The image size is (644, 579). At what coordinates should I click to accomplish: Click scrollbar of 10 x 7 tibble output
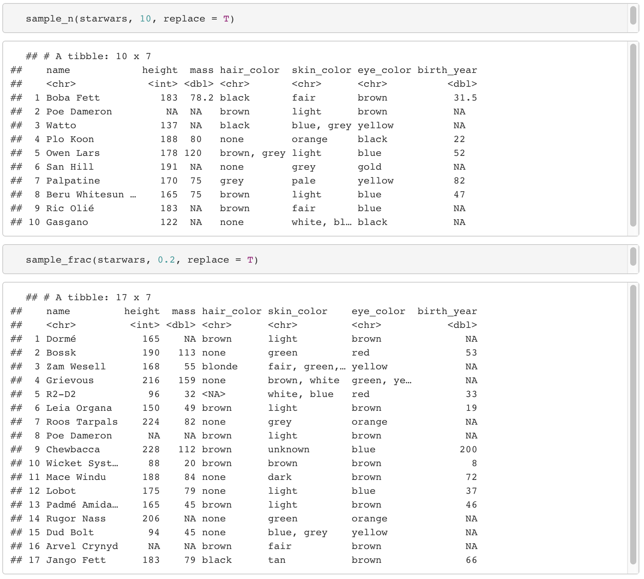(634, 135)
